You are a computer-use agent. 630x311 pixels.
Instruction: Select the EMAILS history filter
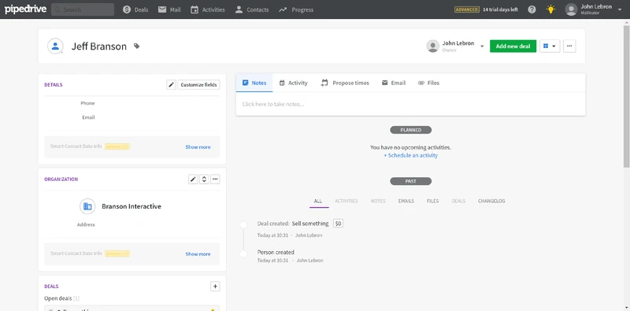[x=406, y=201]
